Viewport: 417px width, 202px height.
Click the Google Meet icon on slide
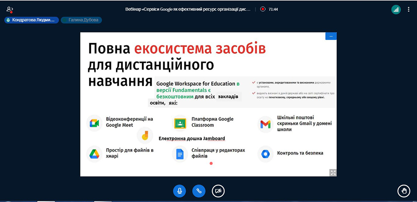(x=94, y=123)
